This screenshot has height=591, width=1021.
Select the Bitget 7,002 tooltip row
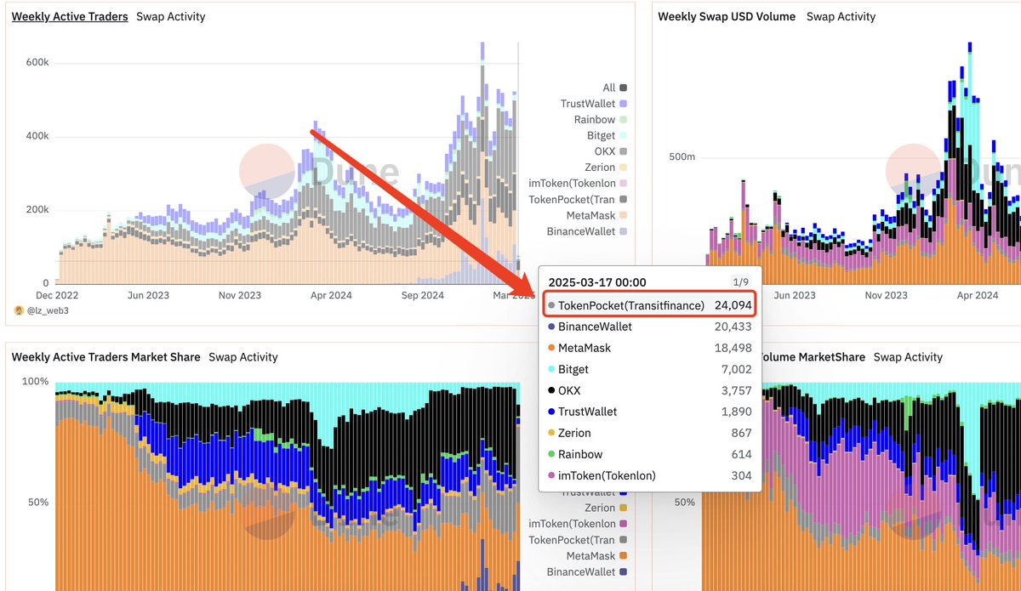pos(650,369)
